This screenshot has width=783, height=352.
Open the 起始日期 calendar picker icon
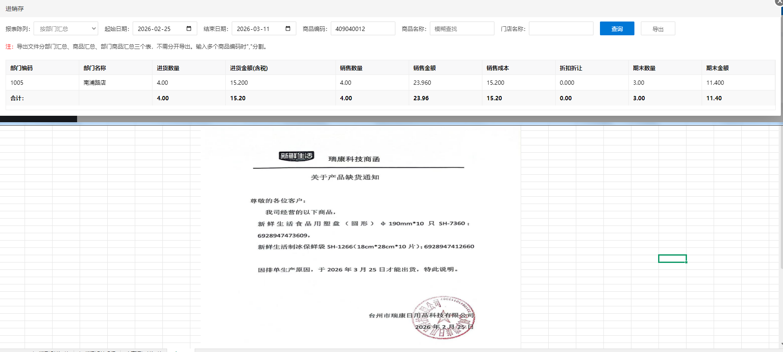click(x=189, y=29)
